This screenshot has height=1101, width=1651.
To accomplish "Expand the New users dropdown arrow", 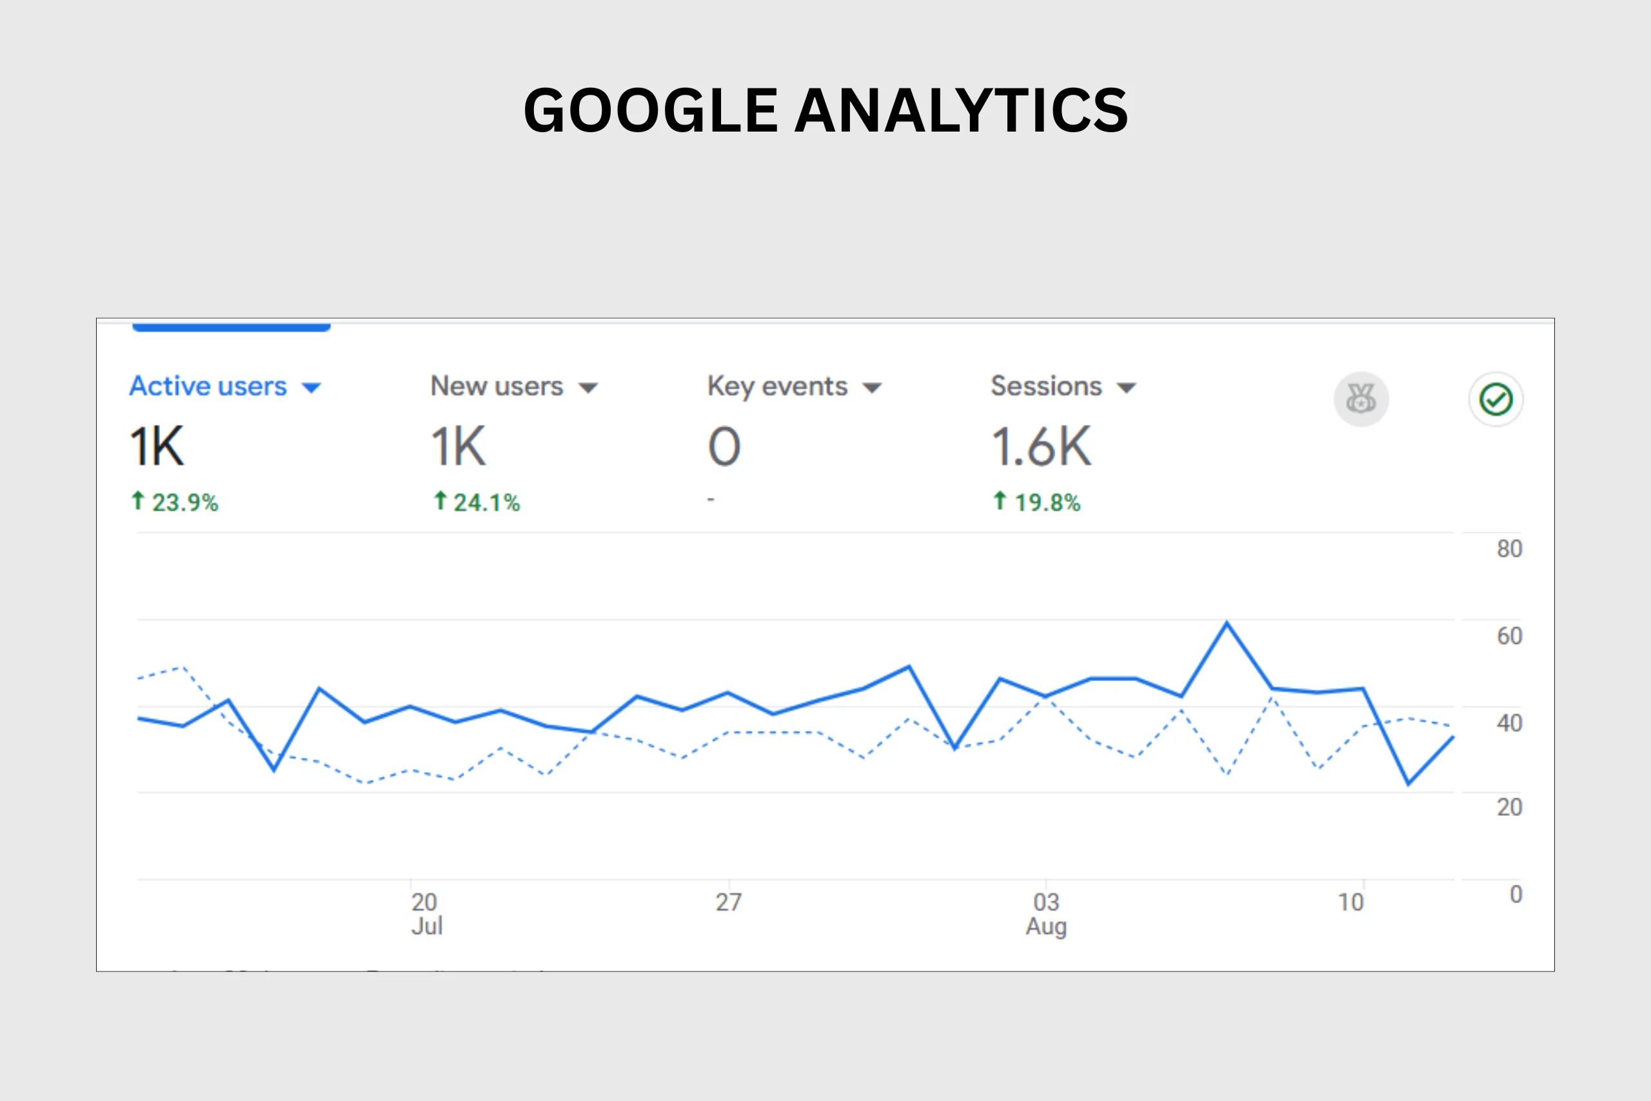I will (588, 388).
